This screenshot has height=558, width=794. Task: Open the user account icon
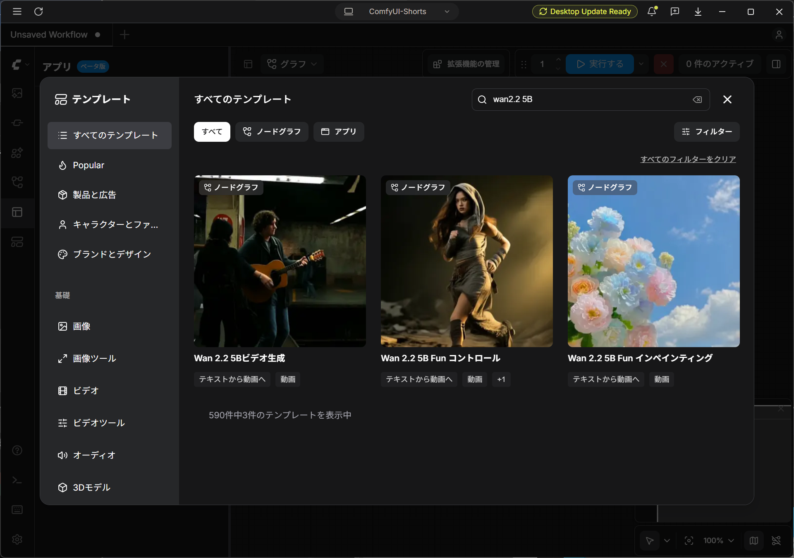[x=779, y=35]
